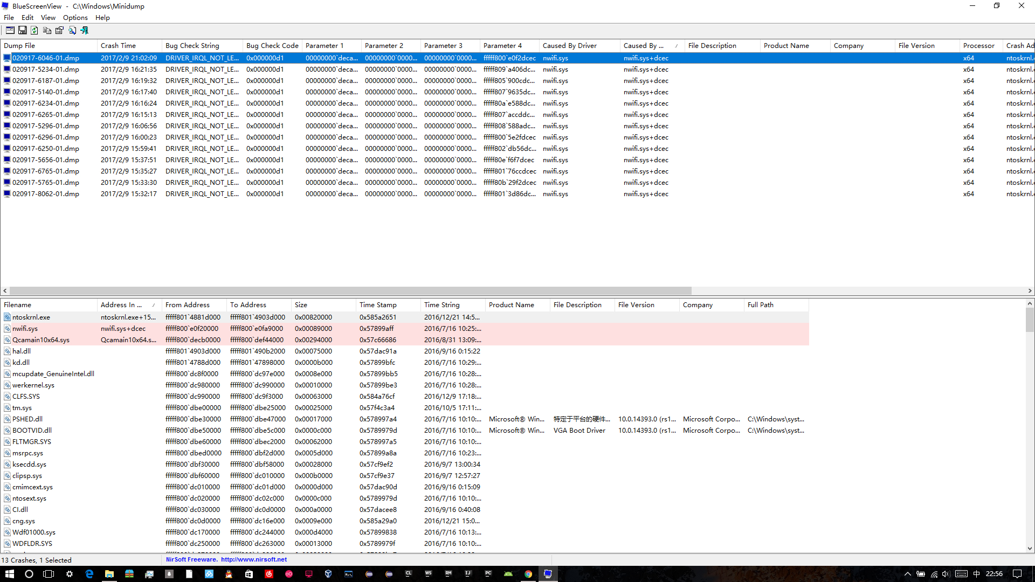1035x582 pixels.
Task: Select dump file 020917-5765-01.dmp
Action: pyautogui.click(x=46, y=183)
